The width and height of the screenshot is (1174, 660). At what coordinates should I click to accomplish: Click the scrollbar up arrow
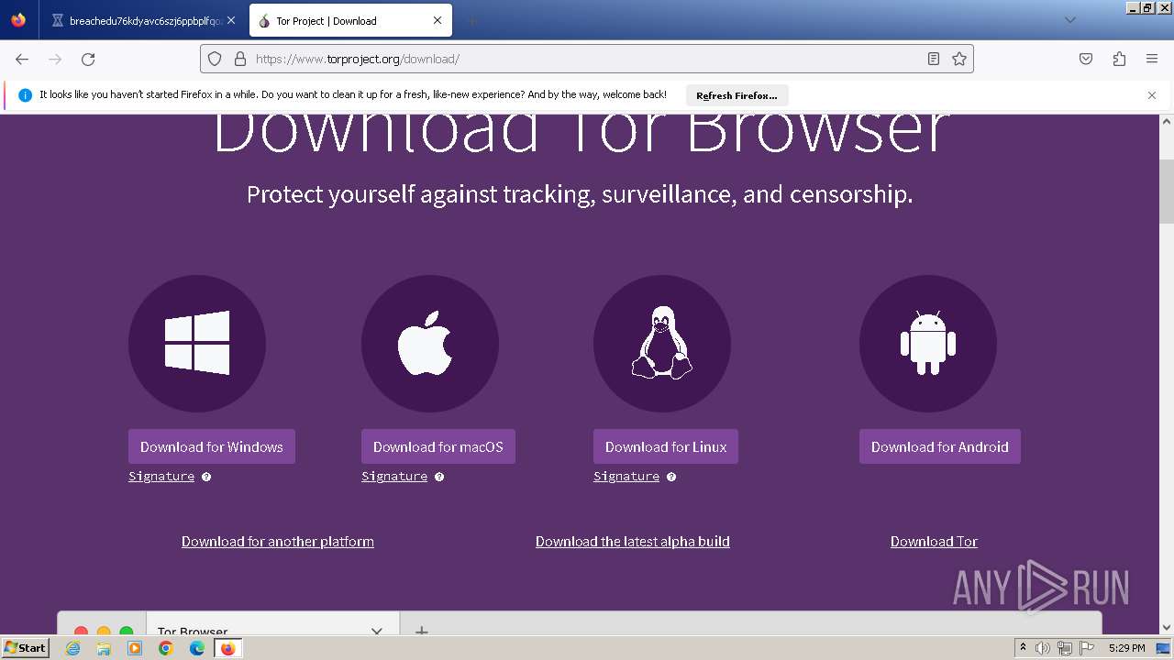tap(1167, 121)
